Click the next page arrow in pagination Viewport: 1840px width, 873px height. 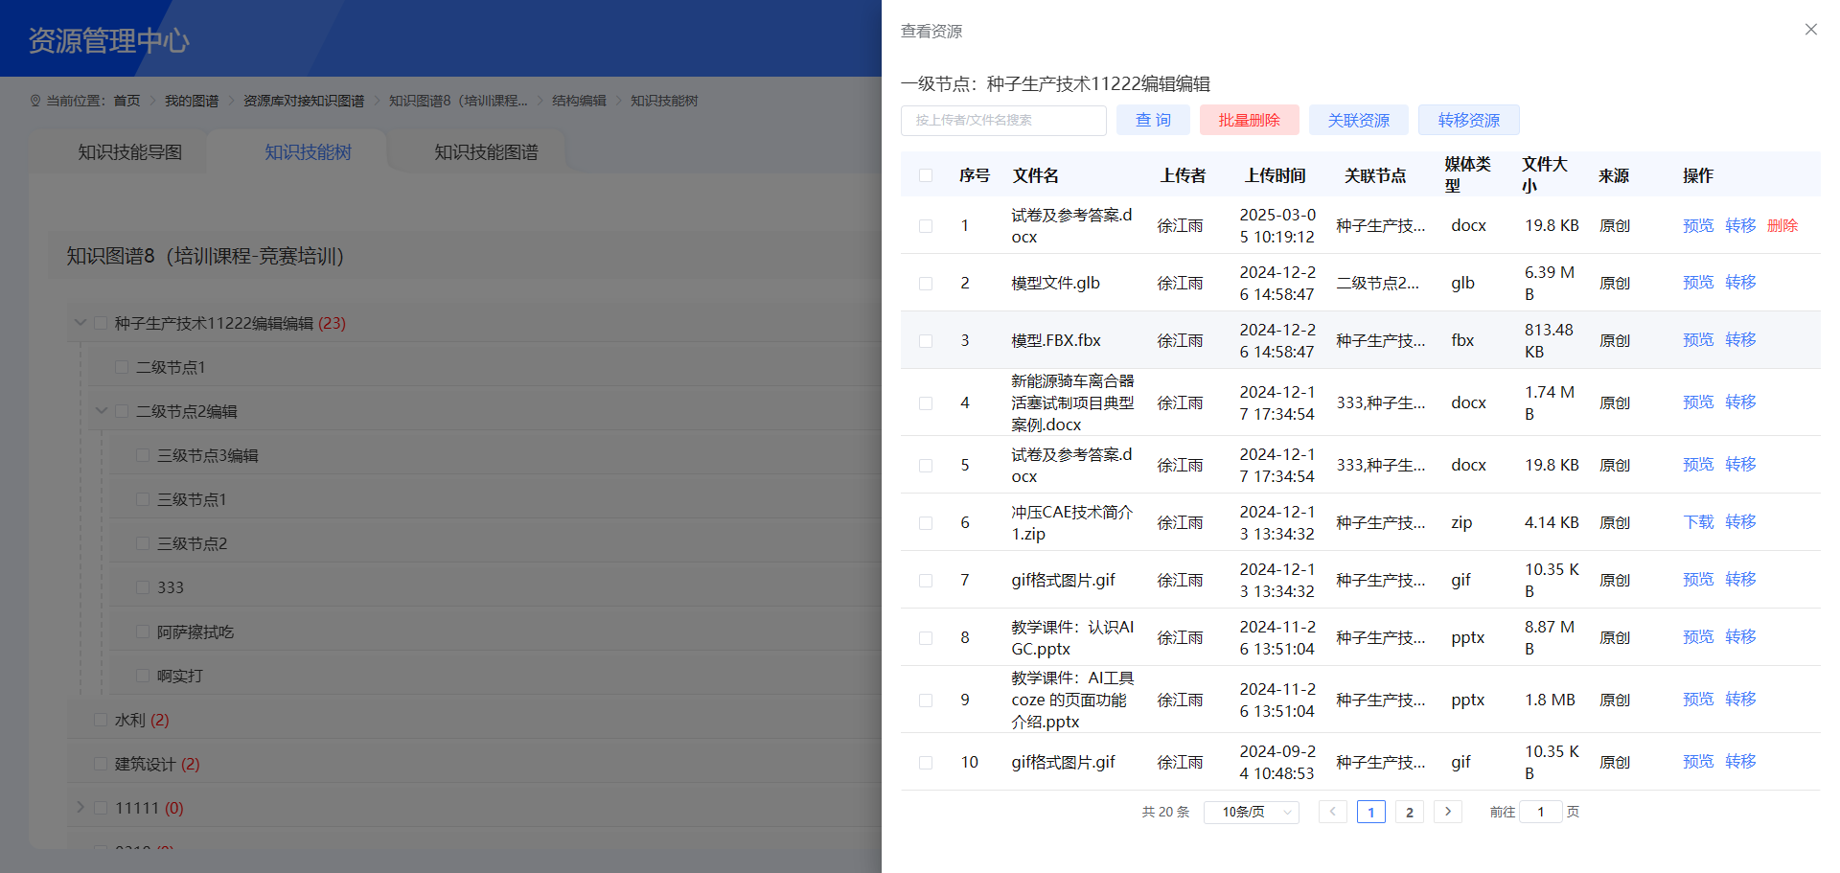pyautogui.click(x=1447, y=811)
